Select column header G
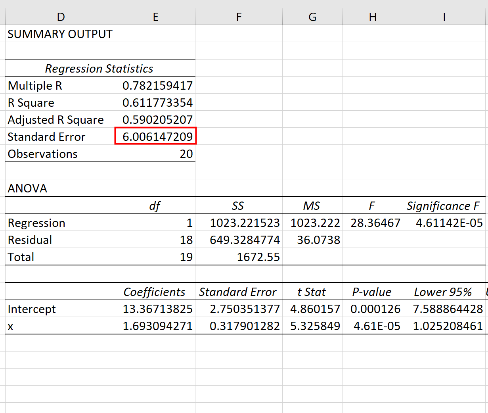The width and height of the screenshot is (488, 413). click(312, 17)
